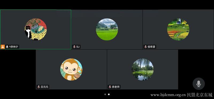The width and height of the screenshot is (214, 99).
Task: Select SU's green rice field avatar
Action: (107, 29)
